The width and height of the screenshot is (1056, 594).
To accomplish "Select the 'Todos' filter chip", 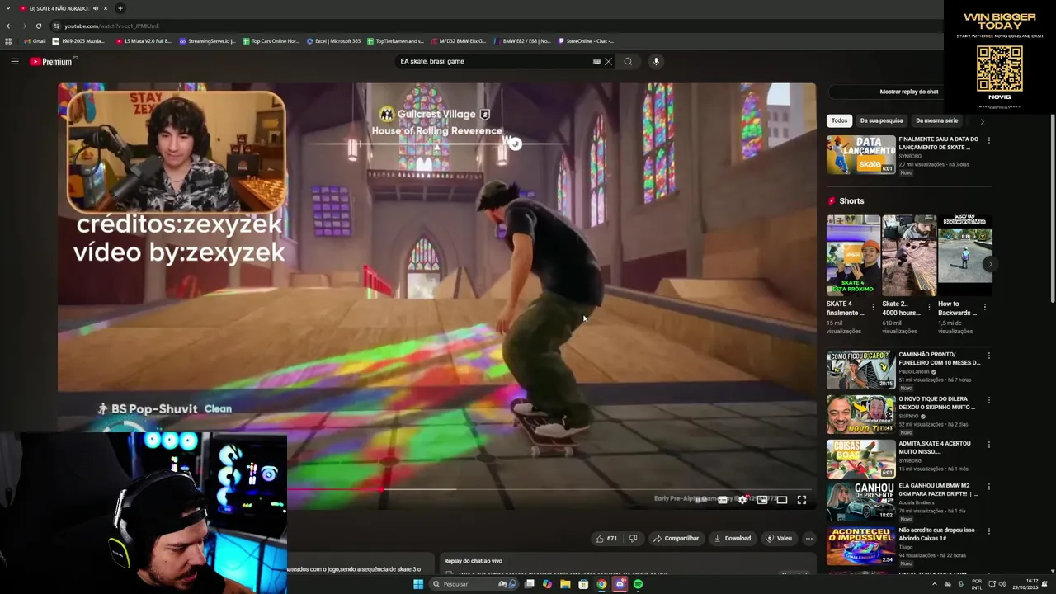I will [x=839, y=120].
